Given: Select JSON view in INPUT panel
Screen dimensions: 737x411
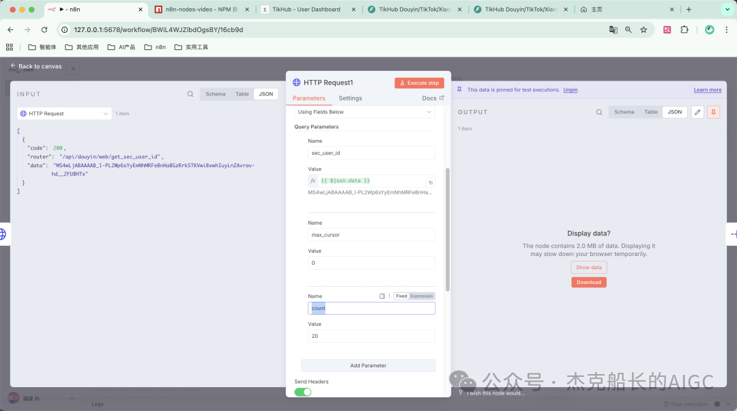Looking at the screenshot, I should click(266, 94).
